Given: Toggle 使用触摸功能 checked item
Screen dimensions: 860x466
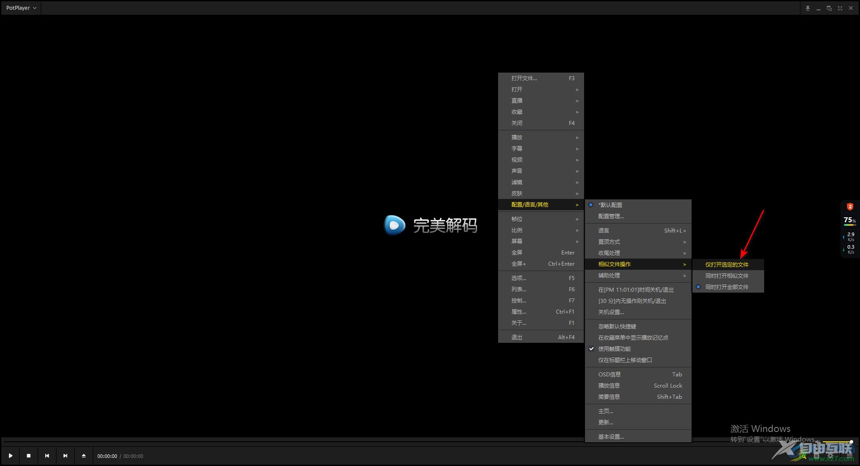Looking at the screenshot, I should pos(638,349).
